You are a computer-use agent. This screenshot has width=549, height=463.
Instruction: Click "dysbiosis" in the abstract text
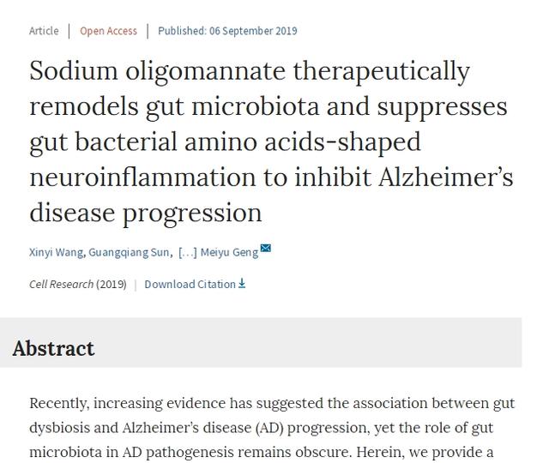click(x=63, y=427)
